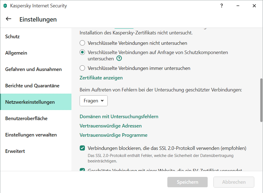
Task: Open 'Domänen mit Untersuchungsfehlern' link
Action: pos(119,117)
